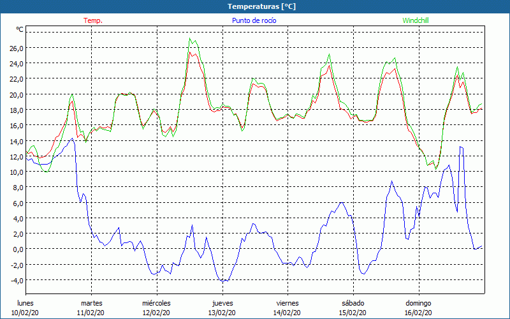510x319 pixels.
Task: Click the 6,0 y-axis value
Action: click(x=18, y=204)
